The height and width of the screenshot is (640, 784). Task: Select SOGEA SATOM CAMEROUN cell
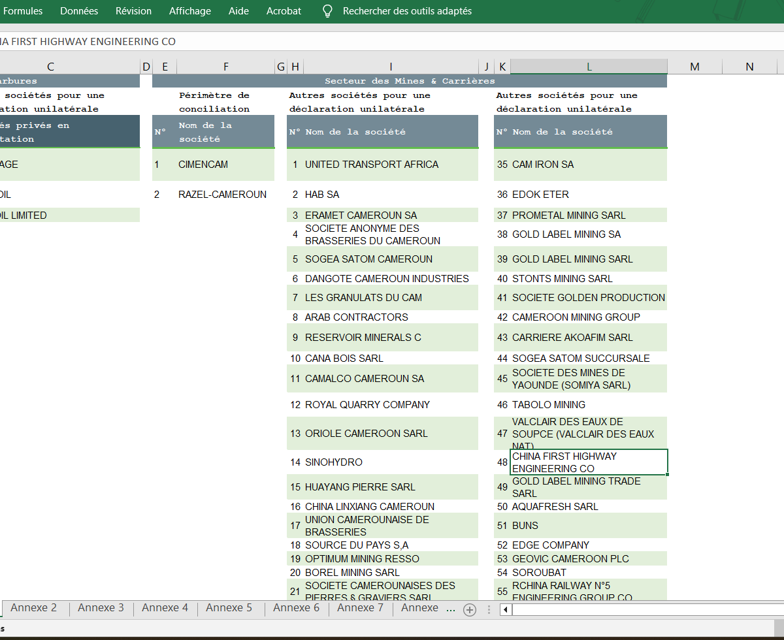391,259
